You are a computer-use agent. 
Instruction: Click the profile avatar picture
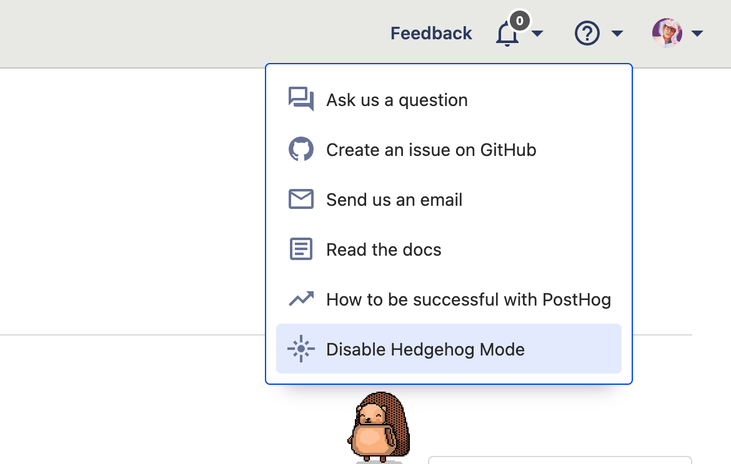coord(667,33)
